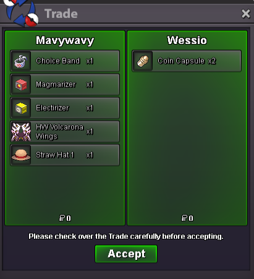Click the Trade title text
Viewport: 254px width, 279px height.
pyautogui.click(x=61, y=14)
